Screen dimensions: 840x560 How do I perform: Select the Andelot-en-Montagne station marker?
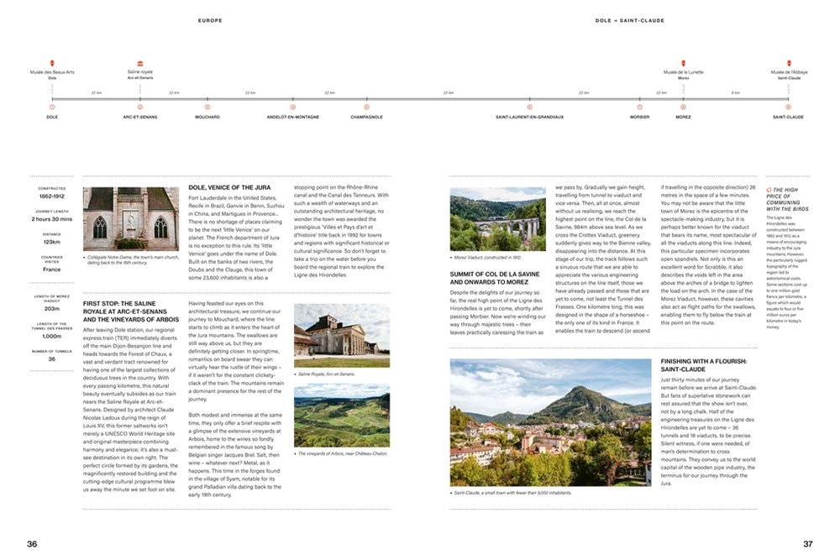(x=292, y=107)
